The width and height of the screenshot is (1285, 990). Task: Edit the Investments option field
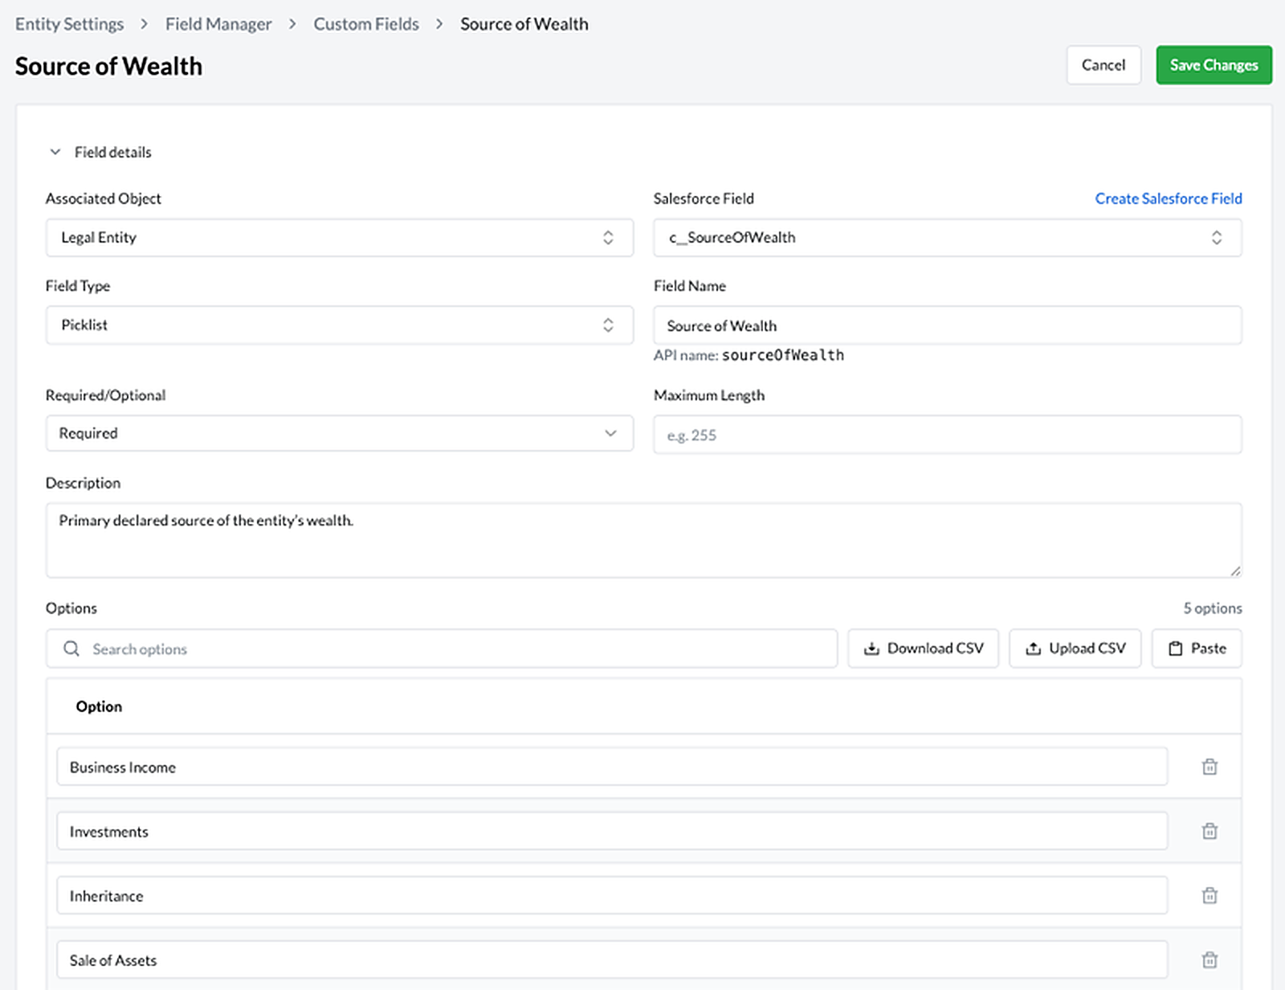click(612, 831)
